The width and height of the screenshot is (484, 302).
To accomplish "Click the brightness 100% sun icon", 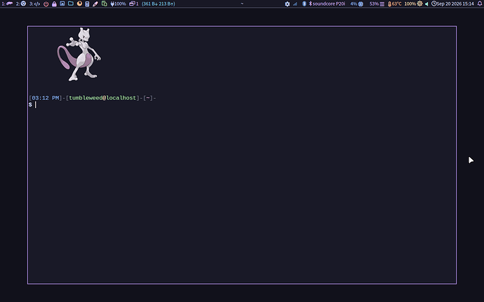I will pyautogui.click(x=414, y=4).
